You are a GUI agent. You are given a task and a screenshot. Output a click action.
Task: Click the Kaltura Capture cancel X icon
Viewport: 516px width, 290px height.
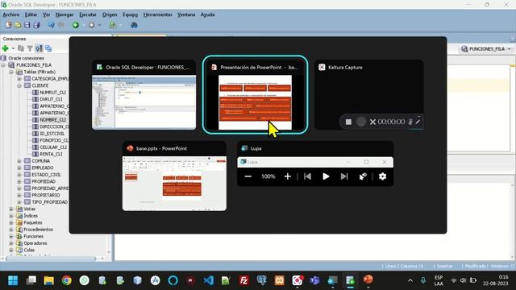372,122
